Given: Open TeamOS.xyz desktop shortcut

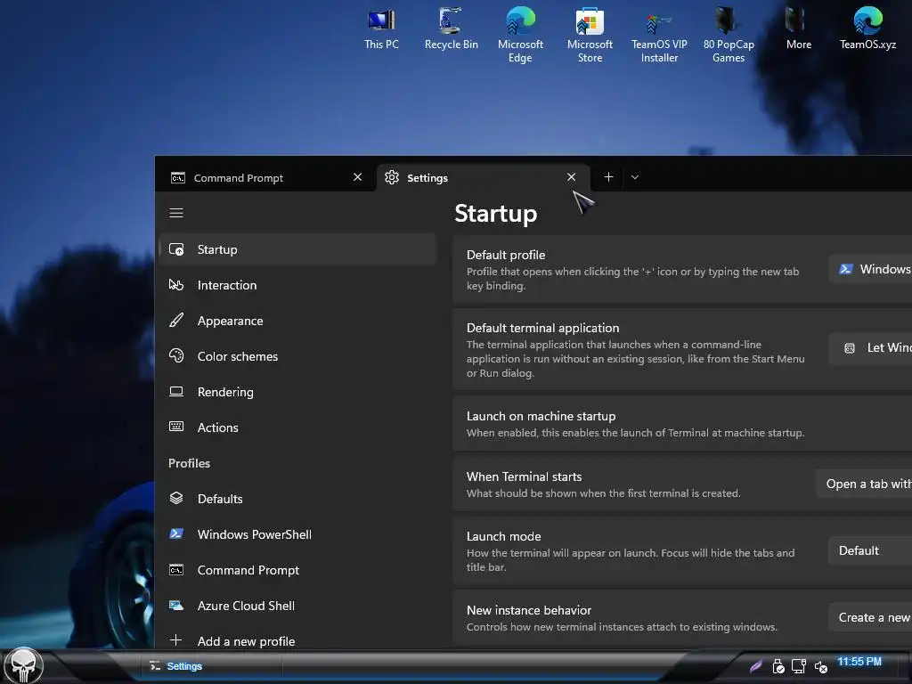Looking at the screenshot, I should pyautogui.click(x=867, y=29).
